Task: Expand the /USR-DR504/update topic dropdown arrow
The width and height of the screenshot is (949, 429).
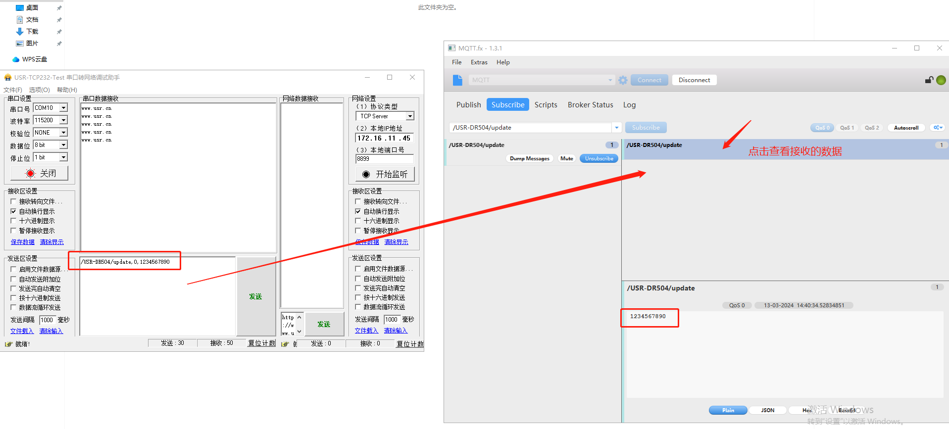Action: click(x=616, y=128)
